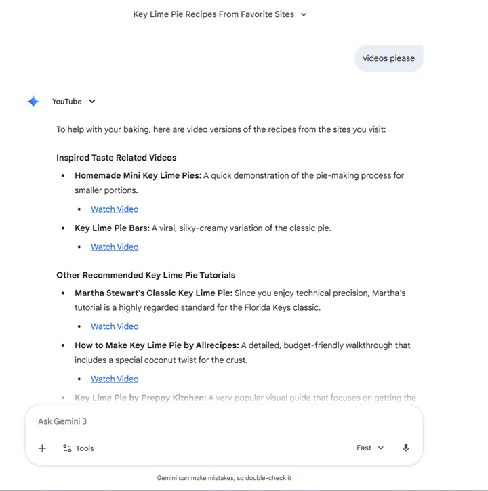Screen dimensions: 488x491
Task: Click the conversation title 'Key Lime Pie Recipes'
Action: click(x=213, y=14)
